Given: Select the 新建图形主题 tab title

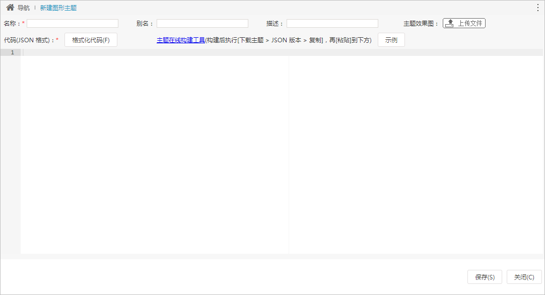Looking at the screenshot, I should (58, 8).
